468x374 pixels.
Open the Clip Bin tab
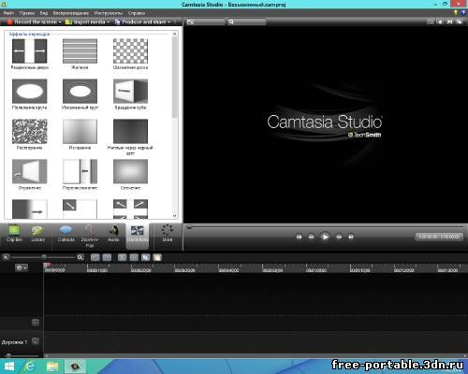click(14, 235)
